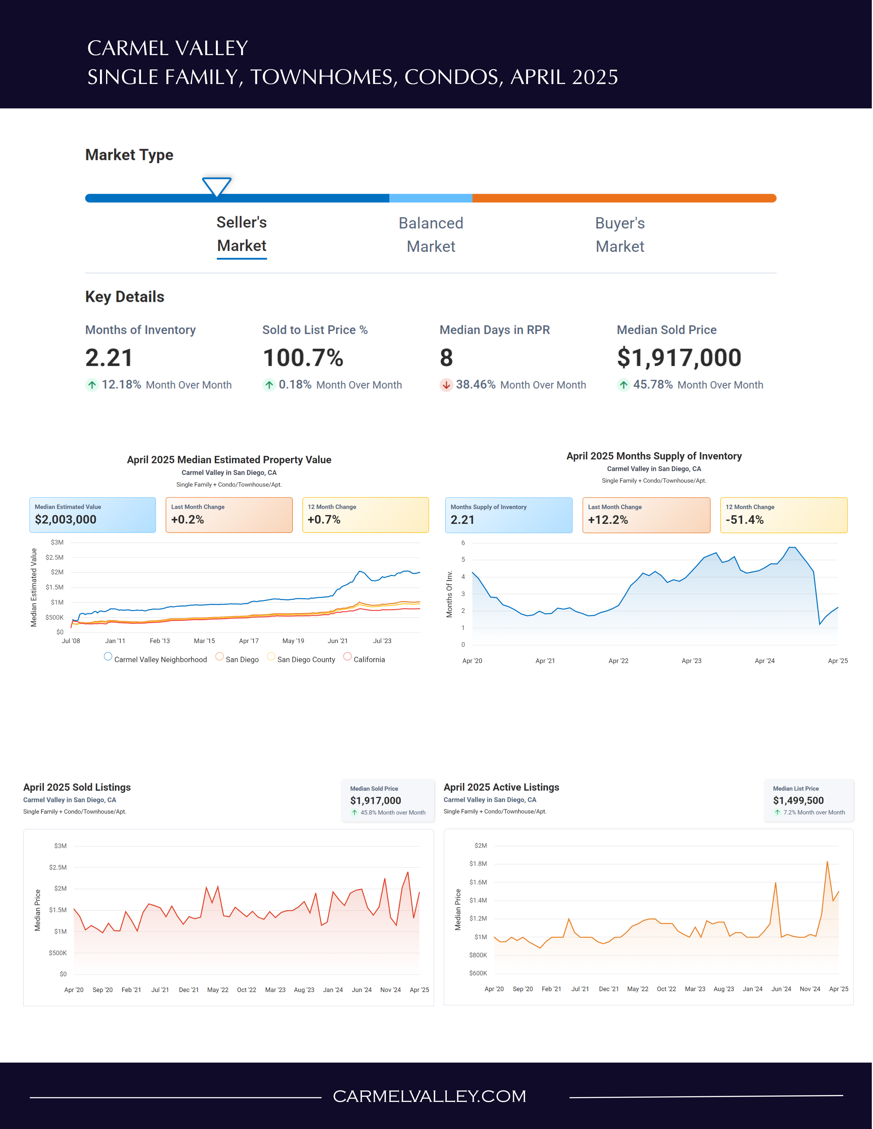Click green up arrow beside 0.18% Sold to List
Image resolution: width=873 pixels, height=1129 pixels.
pyautogui.click(x=269, y=385)
